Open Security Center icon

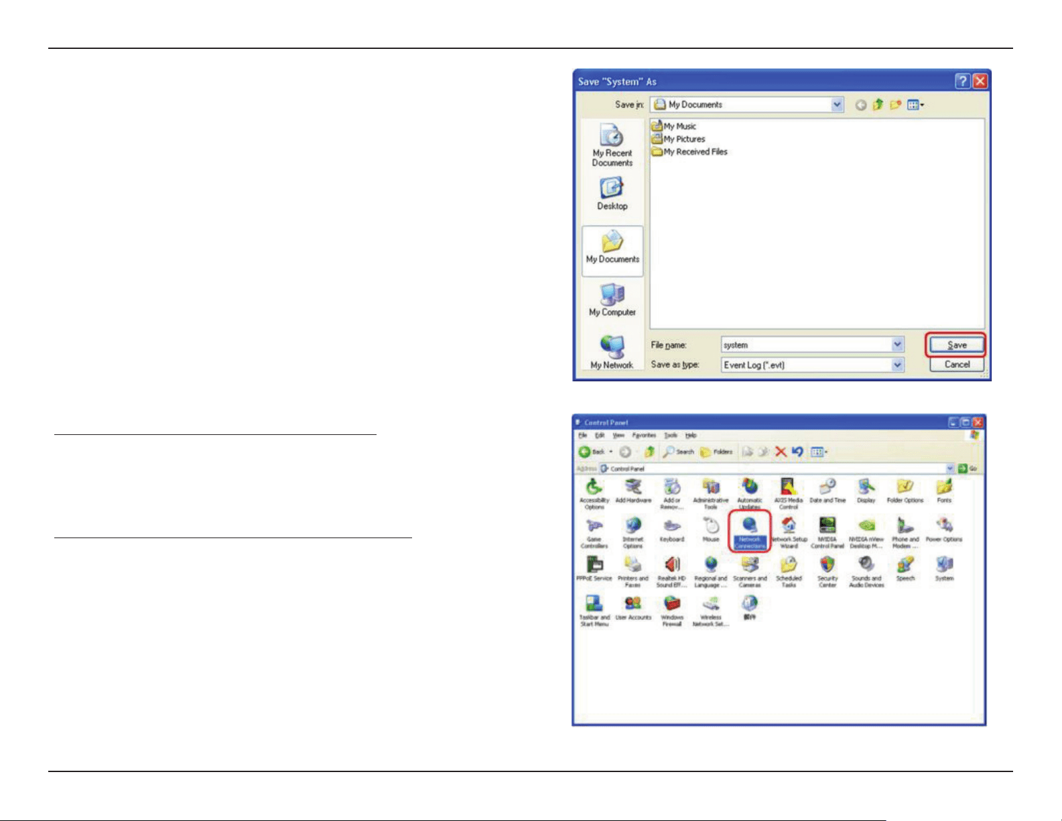827,571
